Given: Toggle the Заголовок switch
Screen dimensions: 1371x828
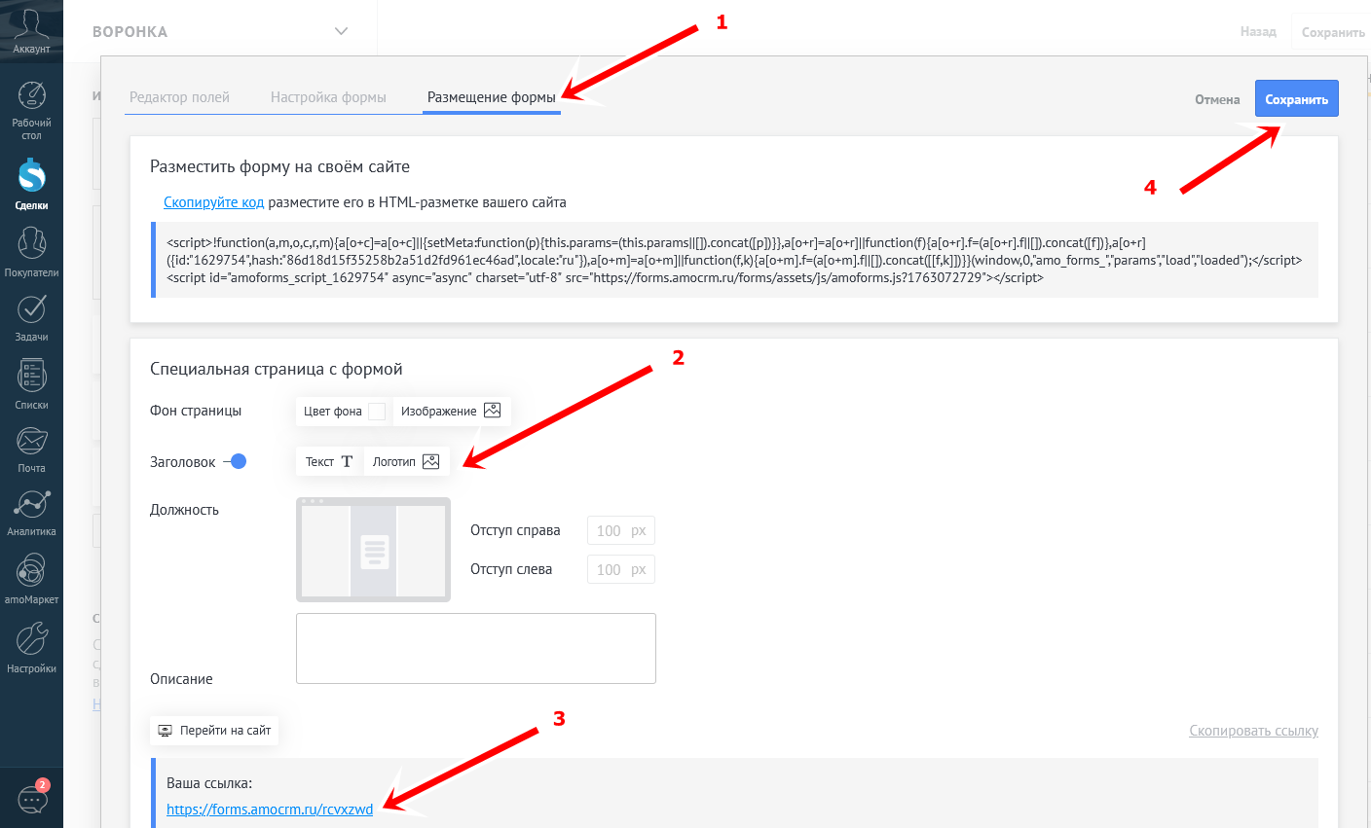Looking at the screenshot, I should (236, 461).
